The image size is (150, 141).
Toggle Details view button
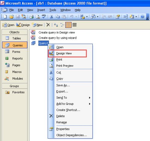pos(74,25)
